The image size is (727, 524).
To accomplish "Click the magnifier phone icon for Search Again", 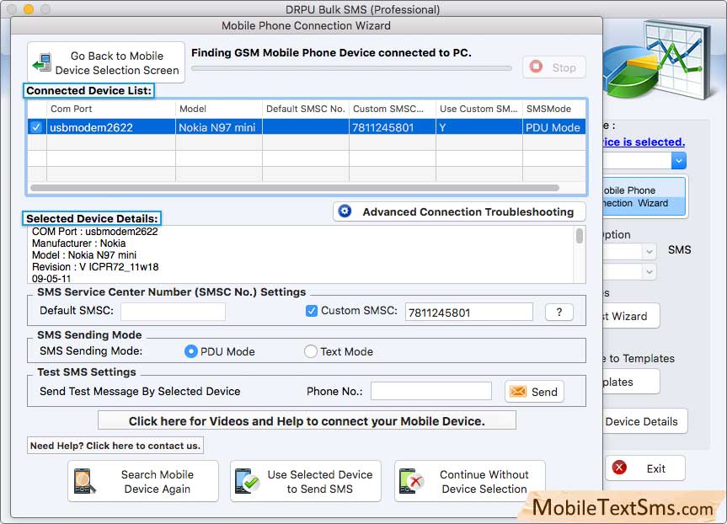I will coord(84,481).
